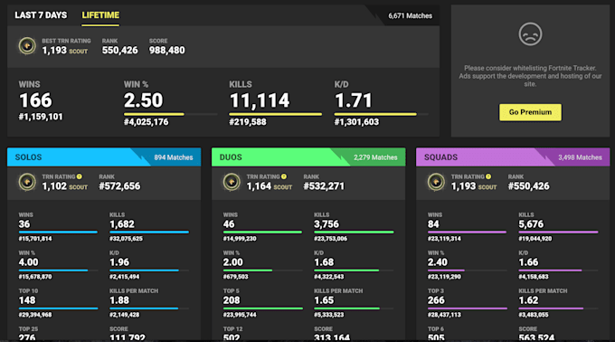Click the Duos Wins value 46
The height and width of the screenshot is (342, 615).
229,224
